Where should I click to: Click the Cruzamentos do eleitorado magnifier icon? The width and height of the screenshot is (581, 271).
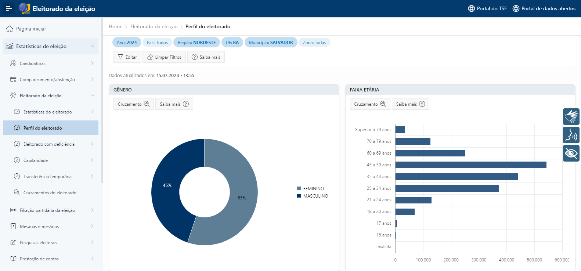coord(17,192)
